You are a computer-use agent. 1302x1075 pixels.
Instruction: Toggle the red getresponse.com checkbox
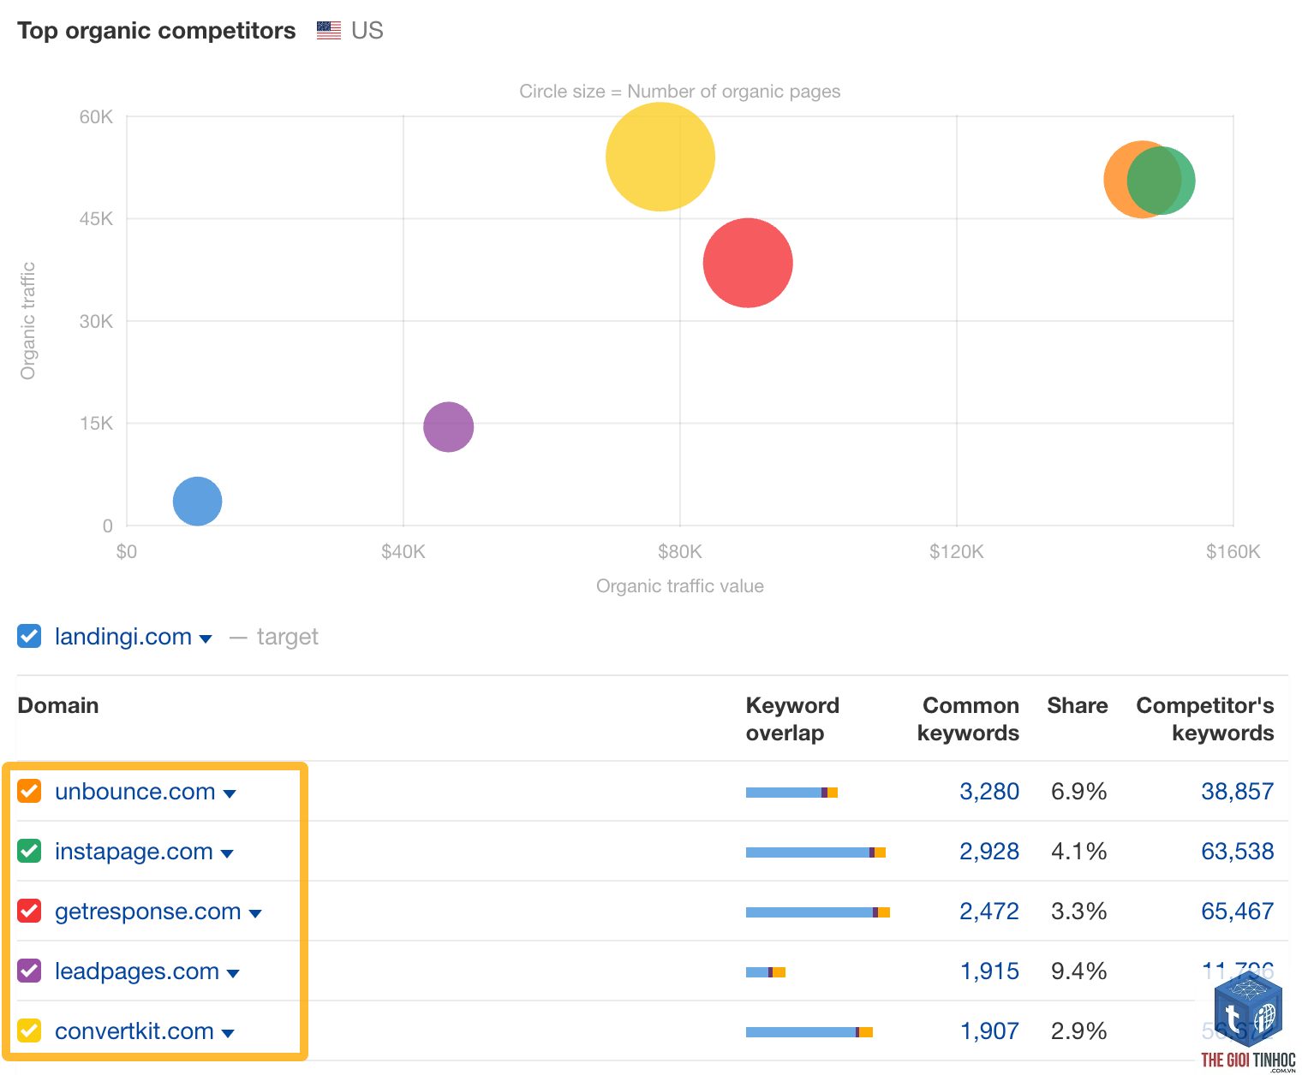[29, 911]
